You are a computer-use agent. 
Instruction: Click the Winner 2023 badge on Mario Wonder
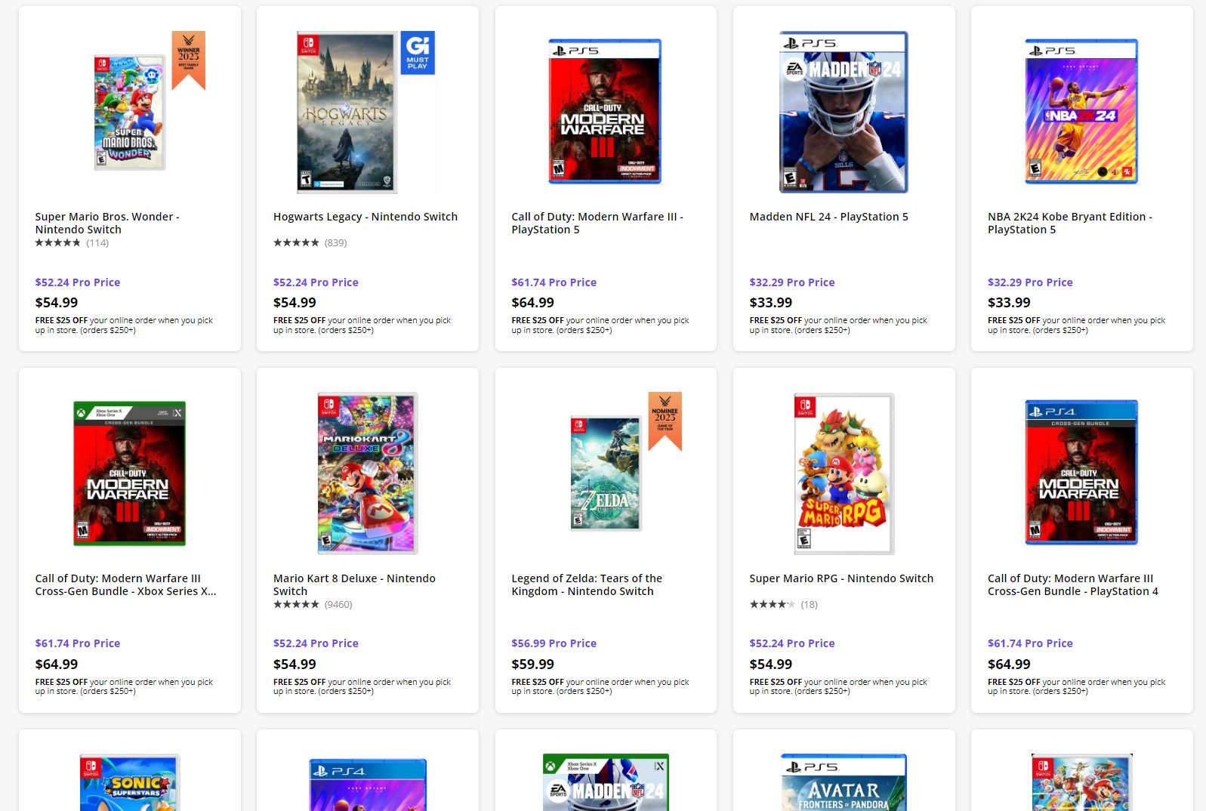189,59
